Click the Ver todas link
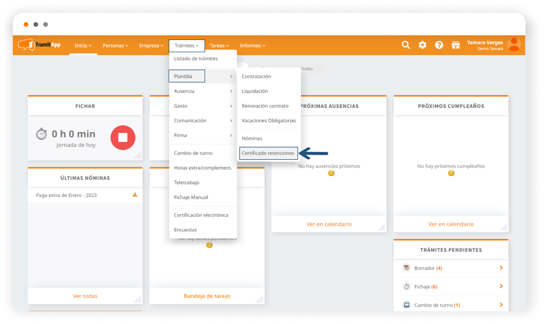Viewport: 544px width, 324px height. coord(85,296)
